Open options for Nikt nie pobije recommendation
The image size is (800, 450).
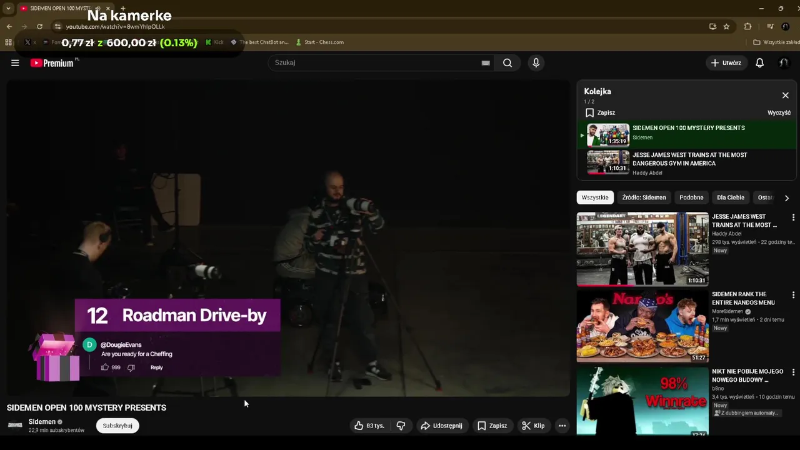pyautogui.click(x=793, y=372)
